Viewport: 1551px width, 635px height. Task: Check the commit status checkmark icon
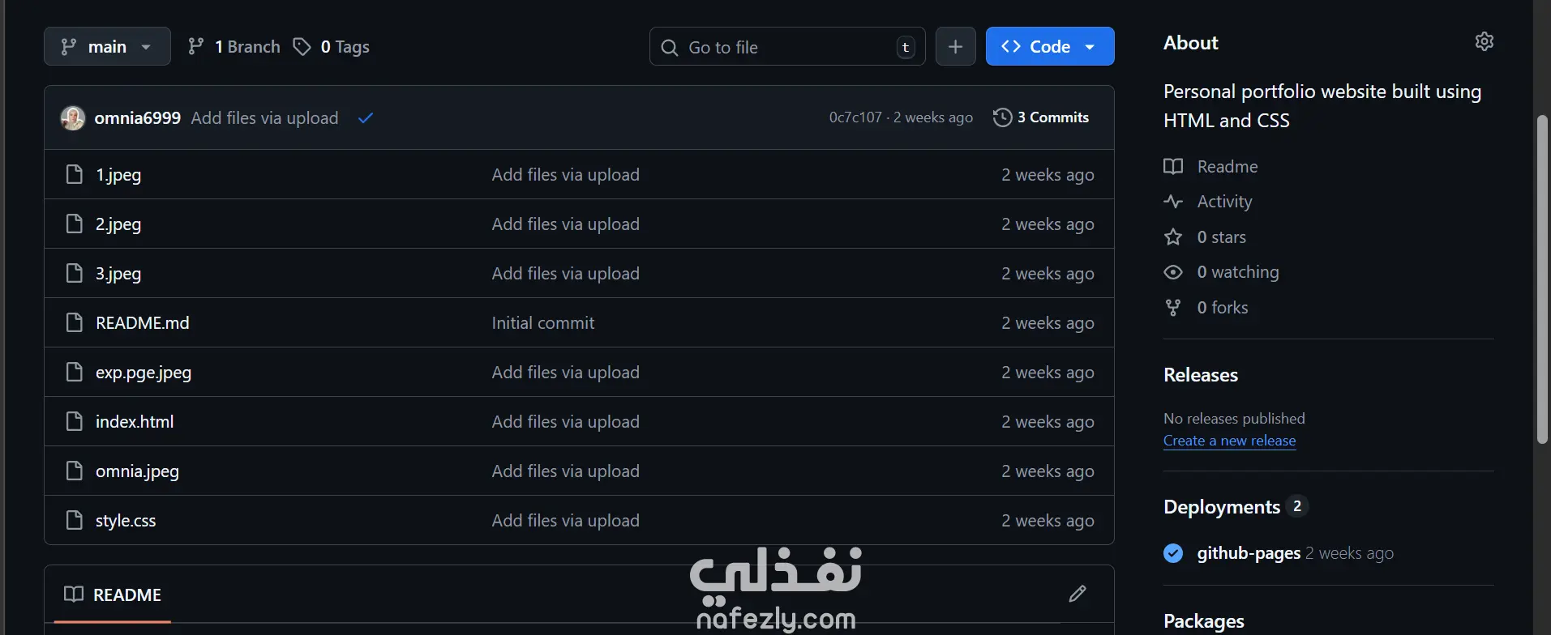pyautogui.click(x=366, y=118)
